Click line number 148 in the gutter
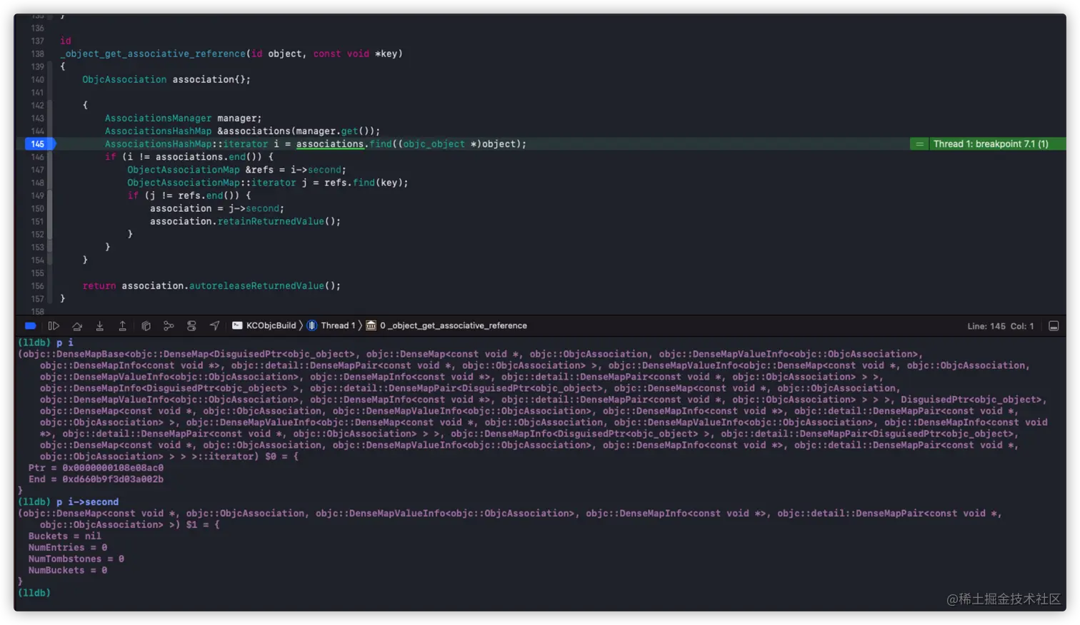The width and height of the screenshot is (1080, 625). [38, 183]
